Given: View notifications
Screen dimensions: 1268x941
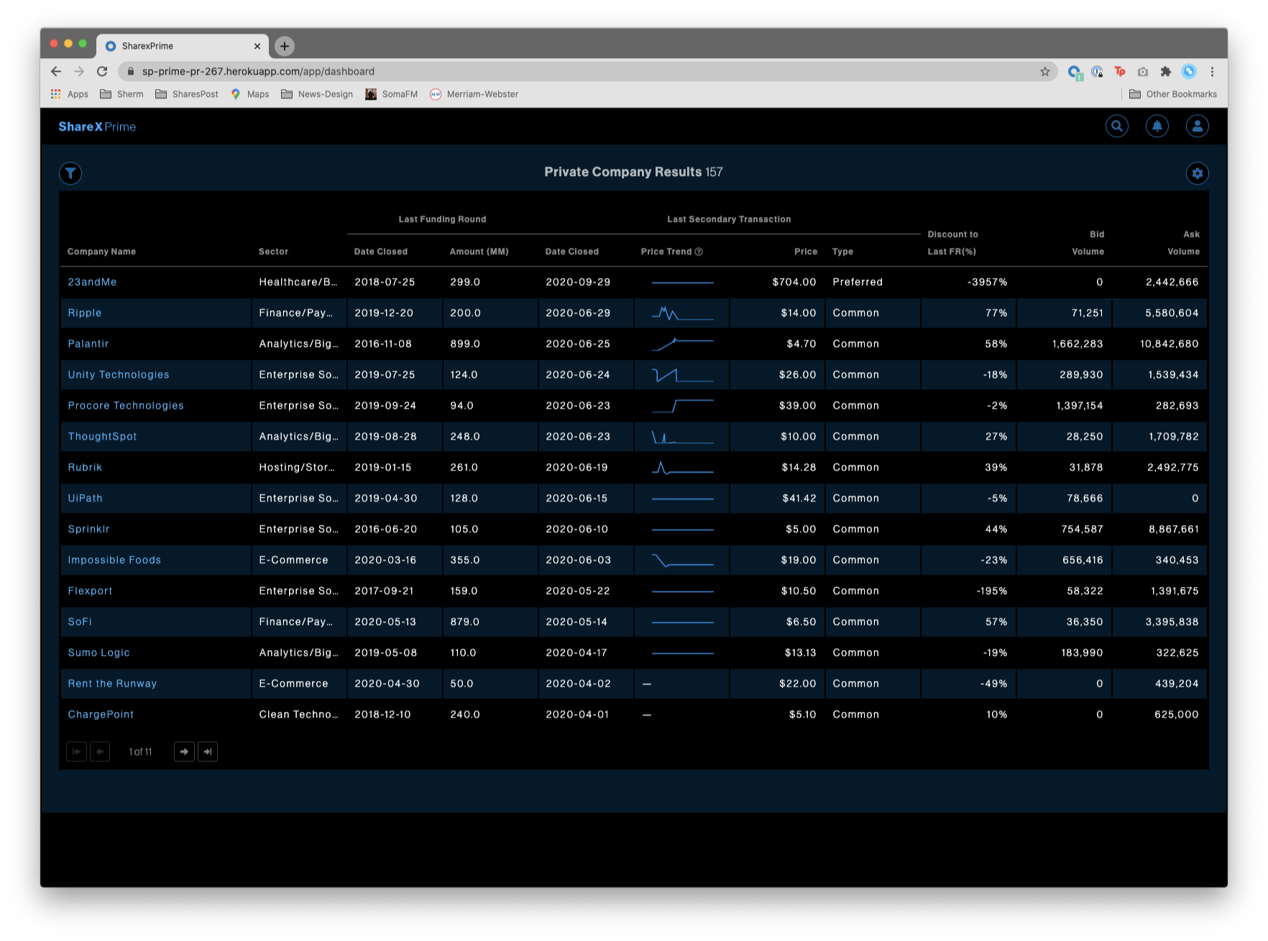Looking at the screenshot, I should click(x=1157, y=126).
